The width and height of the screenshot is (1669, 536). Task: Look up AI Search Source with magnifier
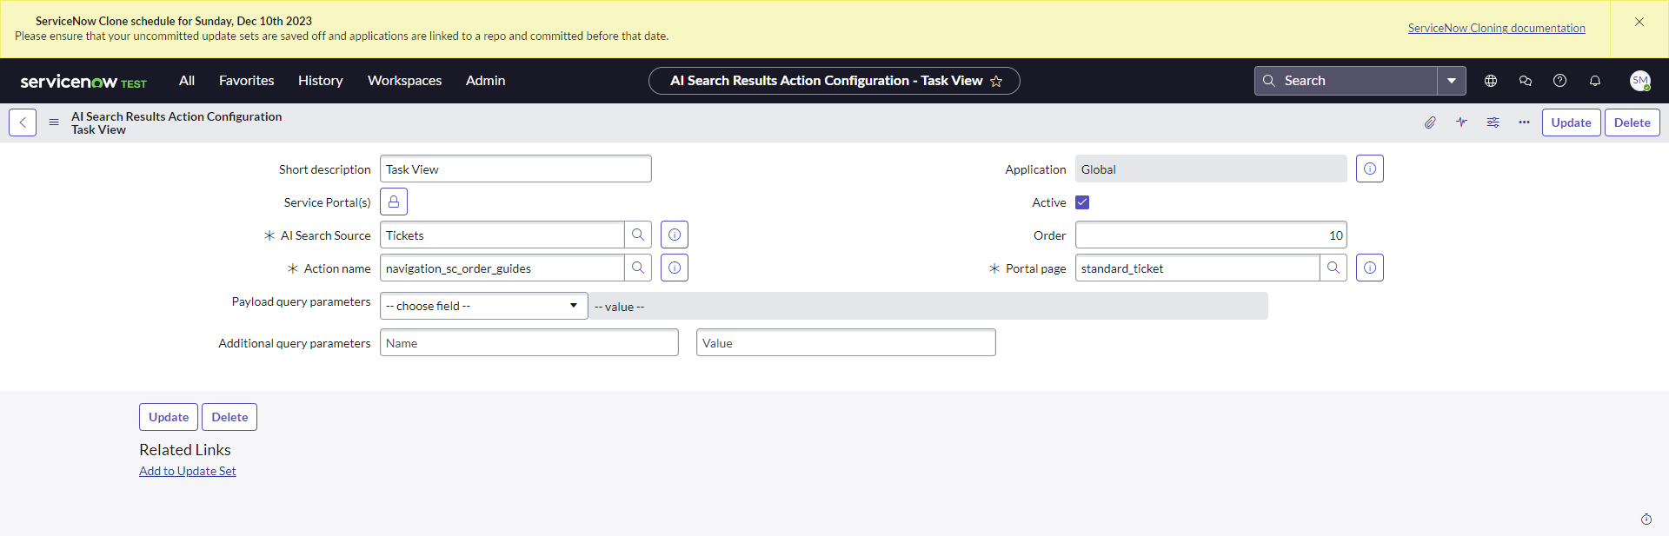pyautogui.click(x=638, y=235)
